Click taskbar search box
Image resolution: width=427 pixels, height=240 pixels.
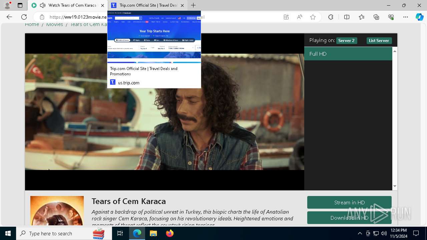point(64,233)
